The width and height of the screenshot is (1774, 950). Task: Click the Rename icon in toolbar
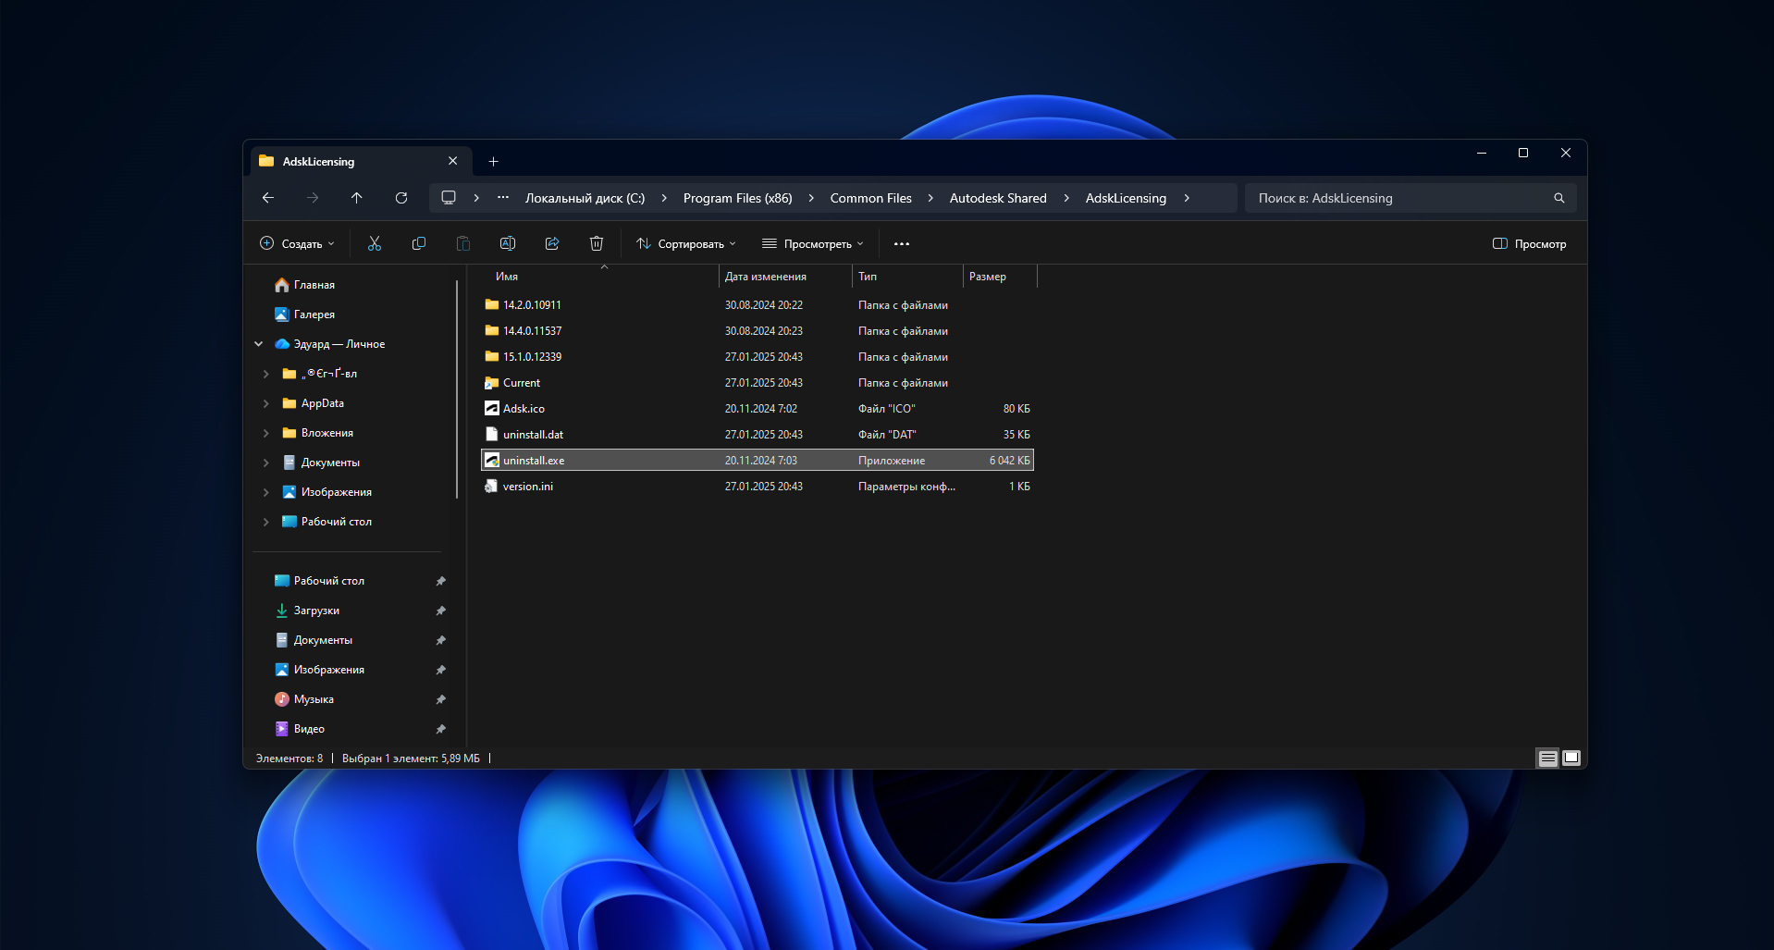point(508,243)
